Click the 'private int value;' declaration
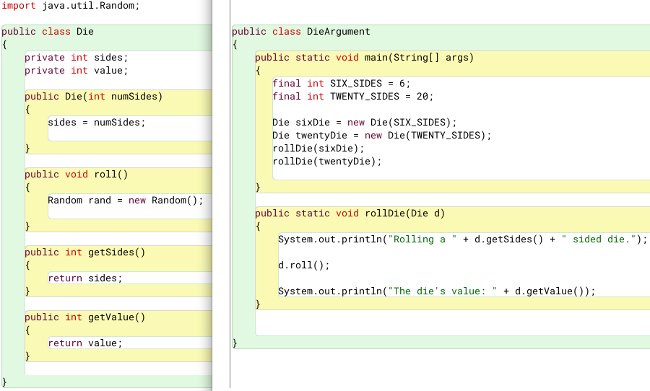 76,71
